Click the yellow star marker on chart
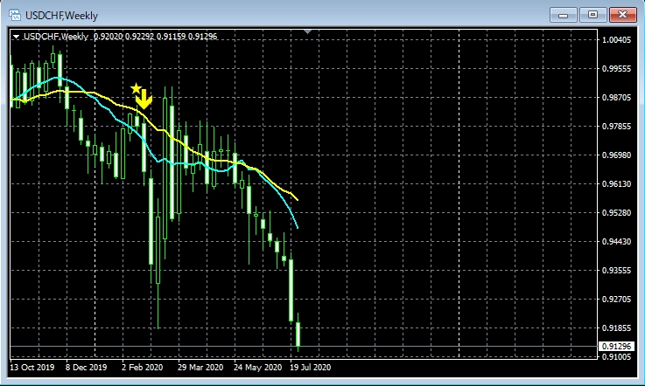Image resolution: width=645 pixels, height=386 pixels. (x=136, y=88)
